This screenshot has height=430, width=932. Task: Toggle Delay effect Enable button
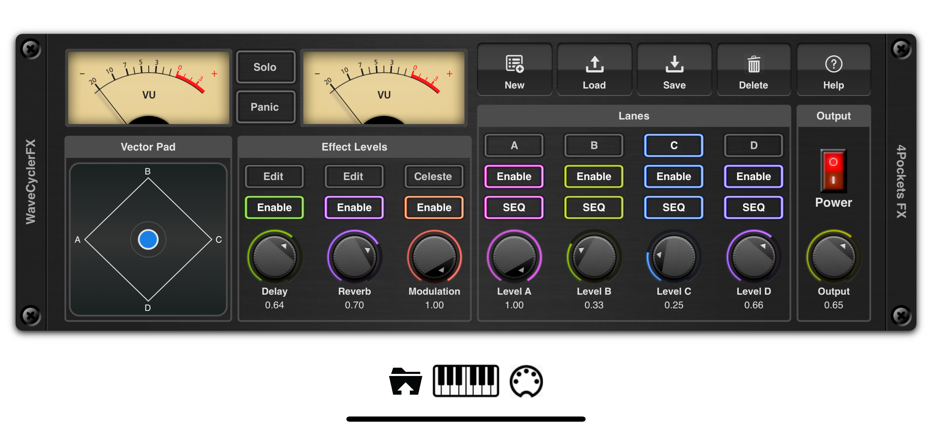(x=274, y=207)
